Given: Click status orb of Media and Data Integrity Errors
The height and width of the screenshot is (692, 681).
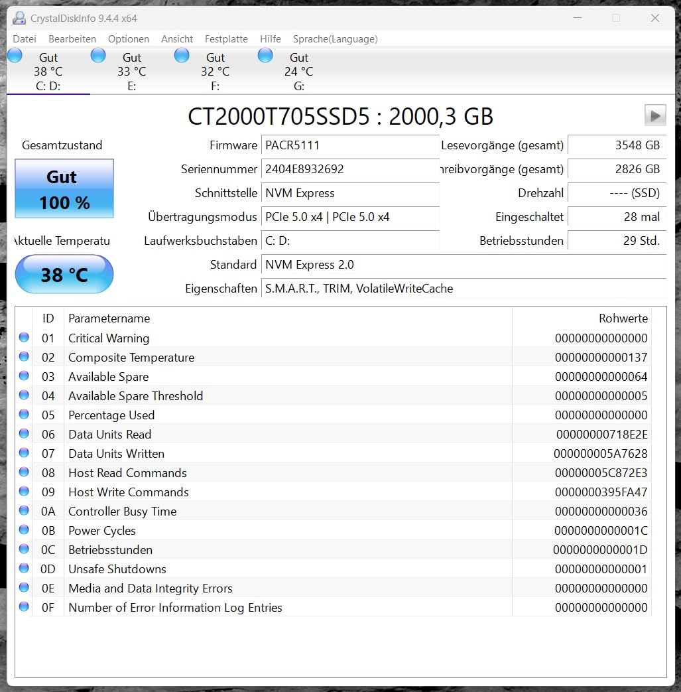Looking at the screenshot, I should click(x=24, y=587).
